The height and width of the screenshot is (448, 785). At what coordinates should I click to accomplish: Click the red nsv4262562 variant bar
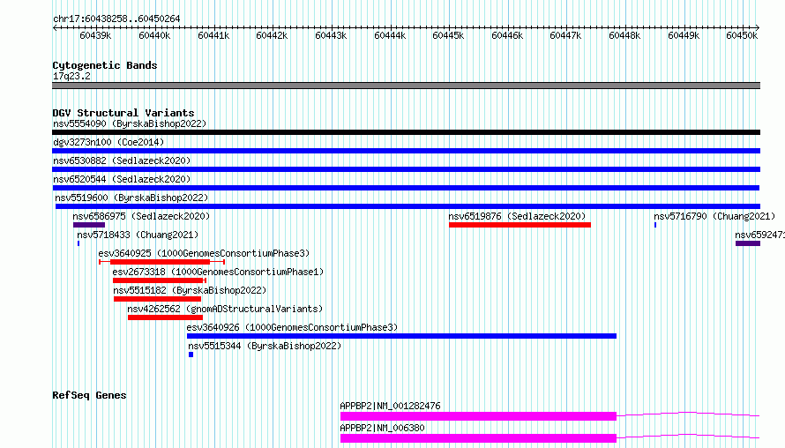[165, 317]
